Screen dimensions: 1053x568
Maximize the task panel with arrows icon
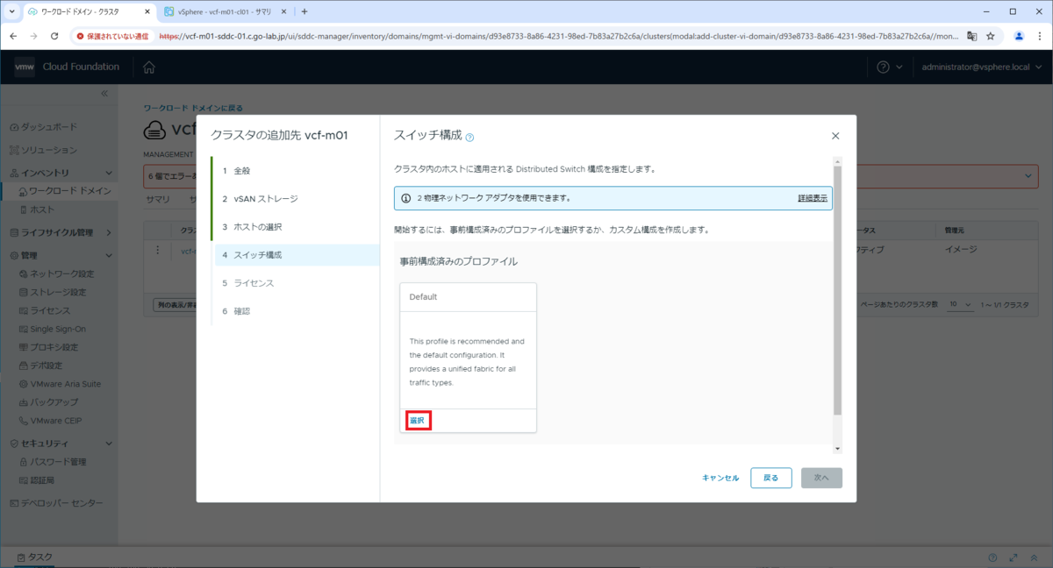tap(1014, 557)
